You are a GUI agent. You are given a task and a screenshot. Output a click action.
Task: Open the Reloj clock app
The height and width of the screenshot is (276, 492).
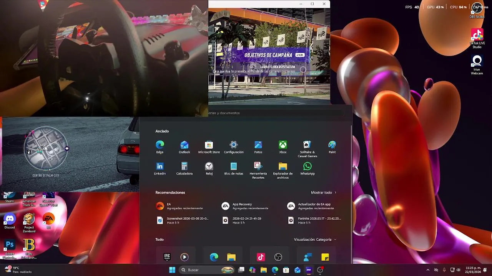209,169
